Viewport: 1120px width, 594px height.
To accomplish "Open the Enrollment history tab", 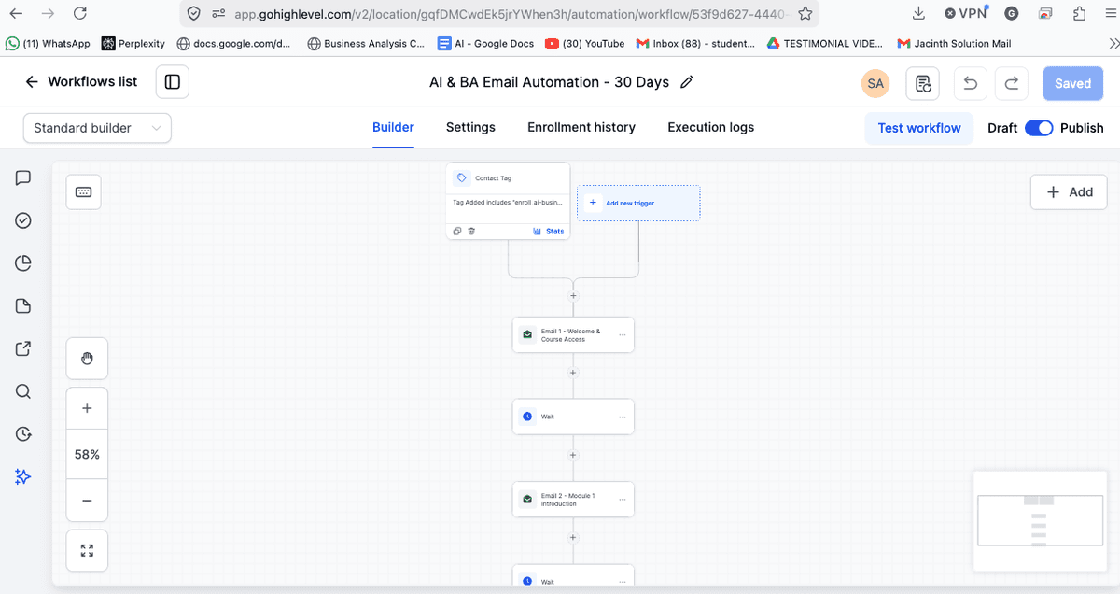I will [x=581, y=127].
